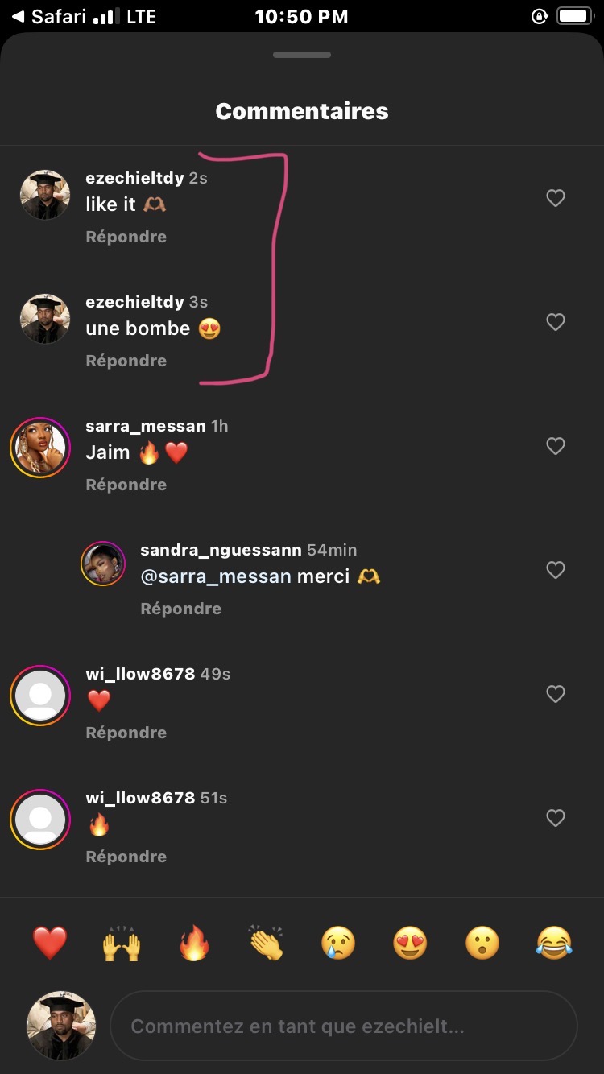The height and width of the screenshot is (1074, 604).
Task: Open the @sarra_messan mention link
Action: click(216, 576)
